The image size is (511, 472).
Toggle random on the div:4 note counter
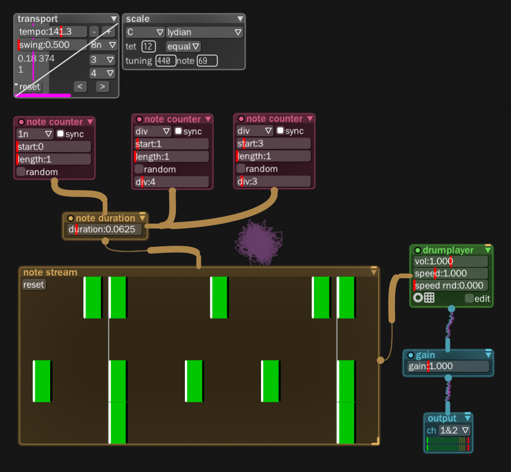pyautogui.click(x=139, y=169)
